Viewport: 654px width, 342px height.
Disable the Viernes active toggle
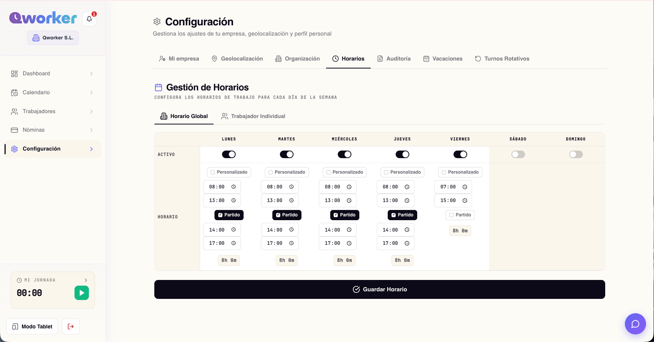(460, 154)
